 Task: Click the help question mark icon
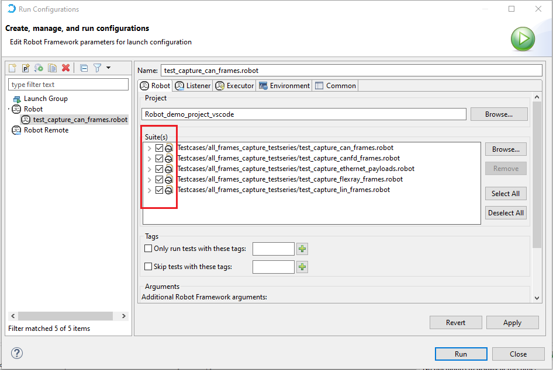point(17,353)
